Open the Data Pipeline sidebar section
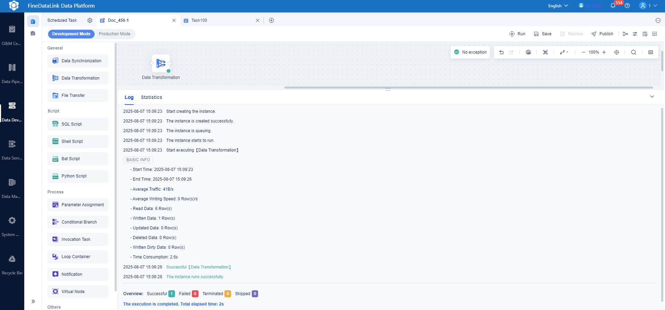The width and height of the screenshot is (665, 310). pos(12,73)
